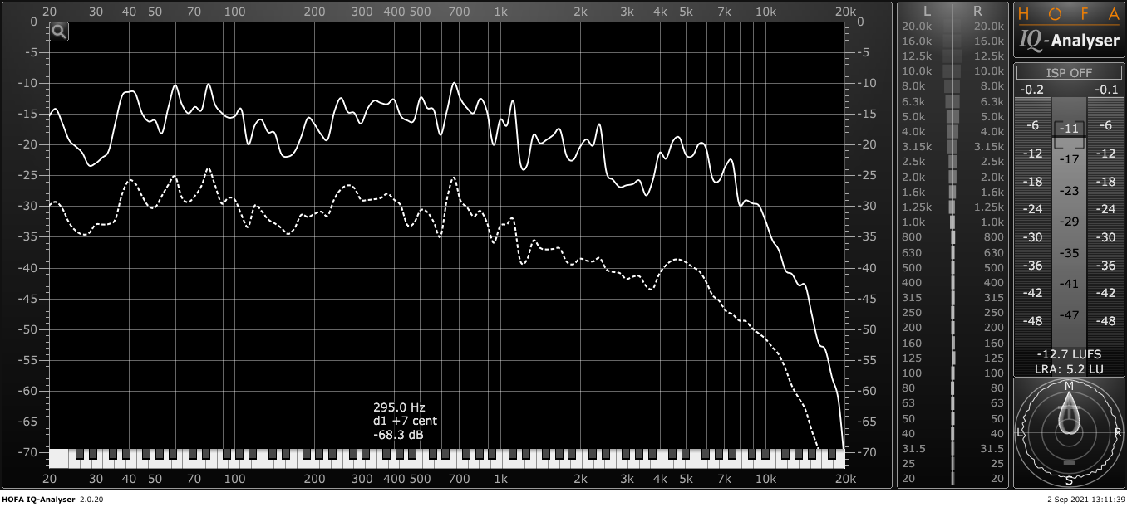Viewport: 1127px width, 507px height.
Task: Click the LRA: 5.2 LU readout
Action: coord(1069,368)
